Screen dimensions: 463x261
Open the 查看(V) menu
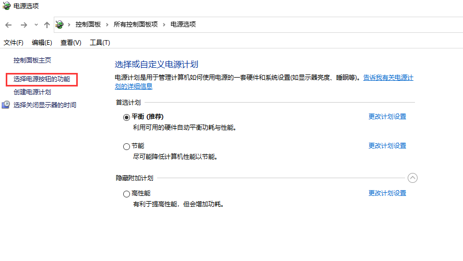(x=71, y=43)
